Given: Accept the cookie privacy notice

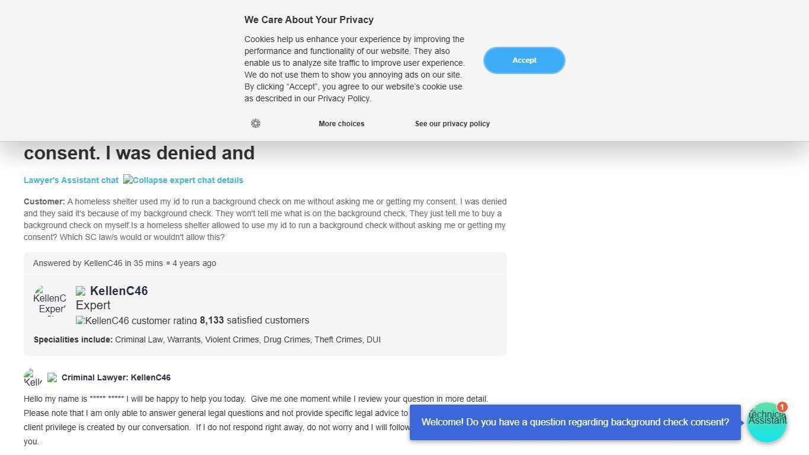Looking at the screenshot, I should [x=524, y=60].
